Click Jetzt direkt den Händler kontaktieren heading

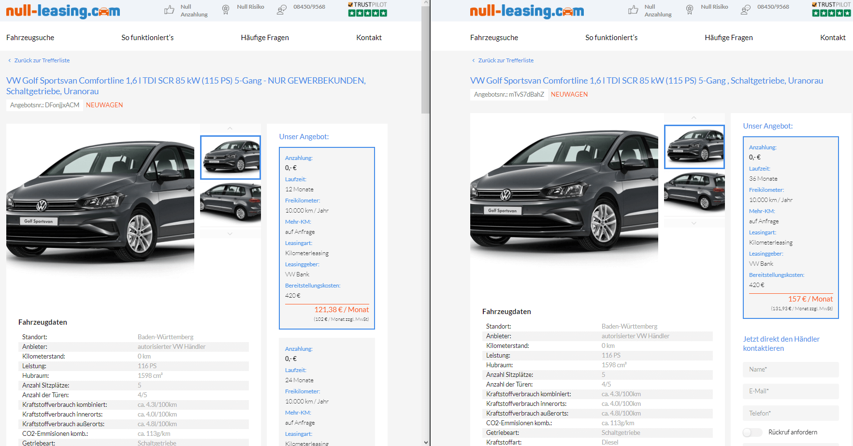tap(781, 344)
